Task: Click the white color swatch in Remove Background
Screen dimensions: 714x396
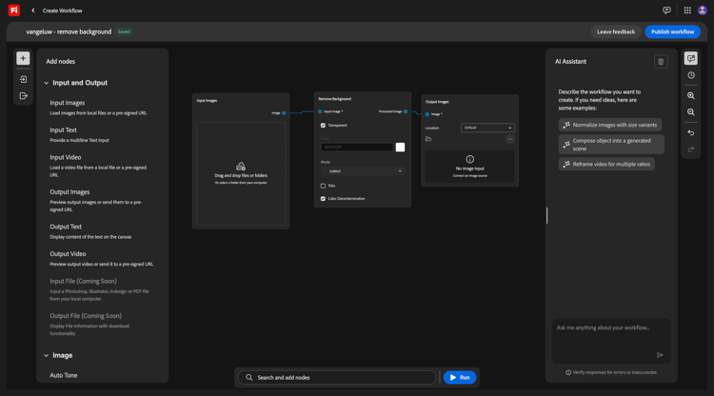Action: 400,147
